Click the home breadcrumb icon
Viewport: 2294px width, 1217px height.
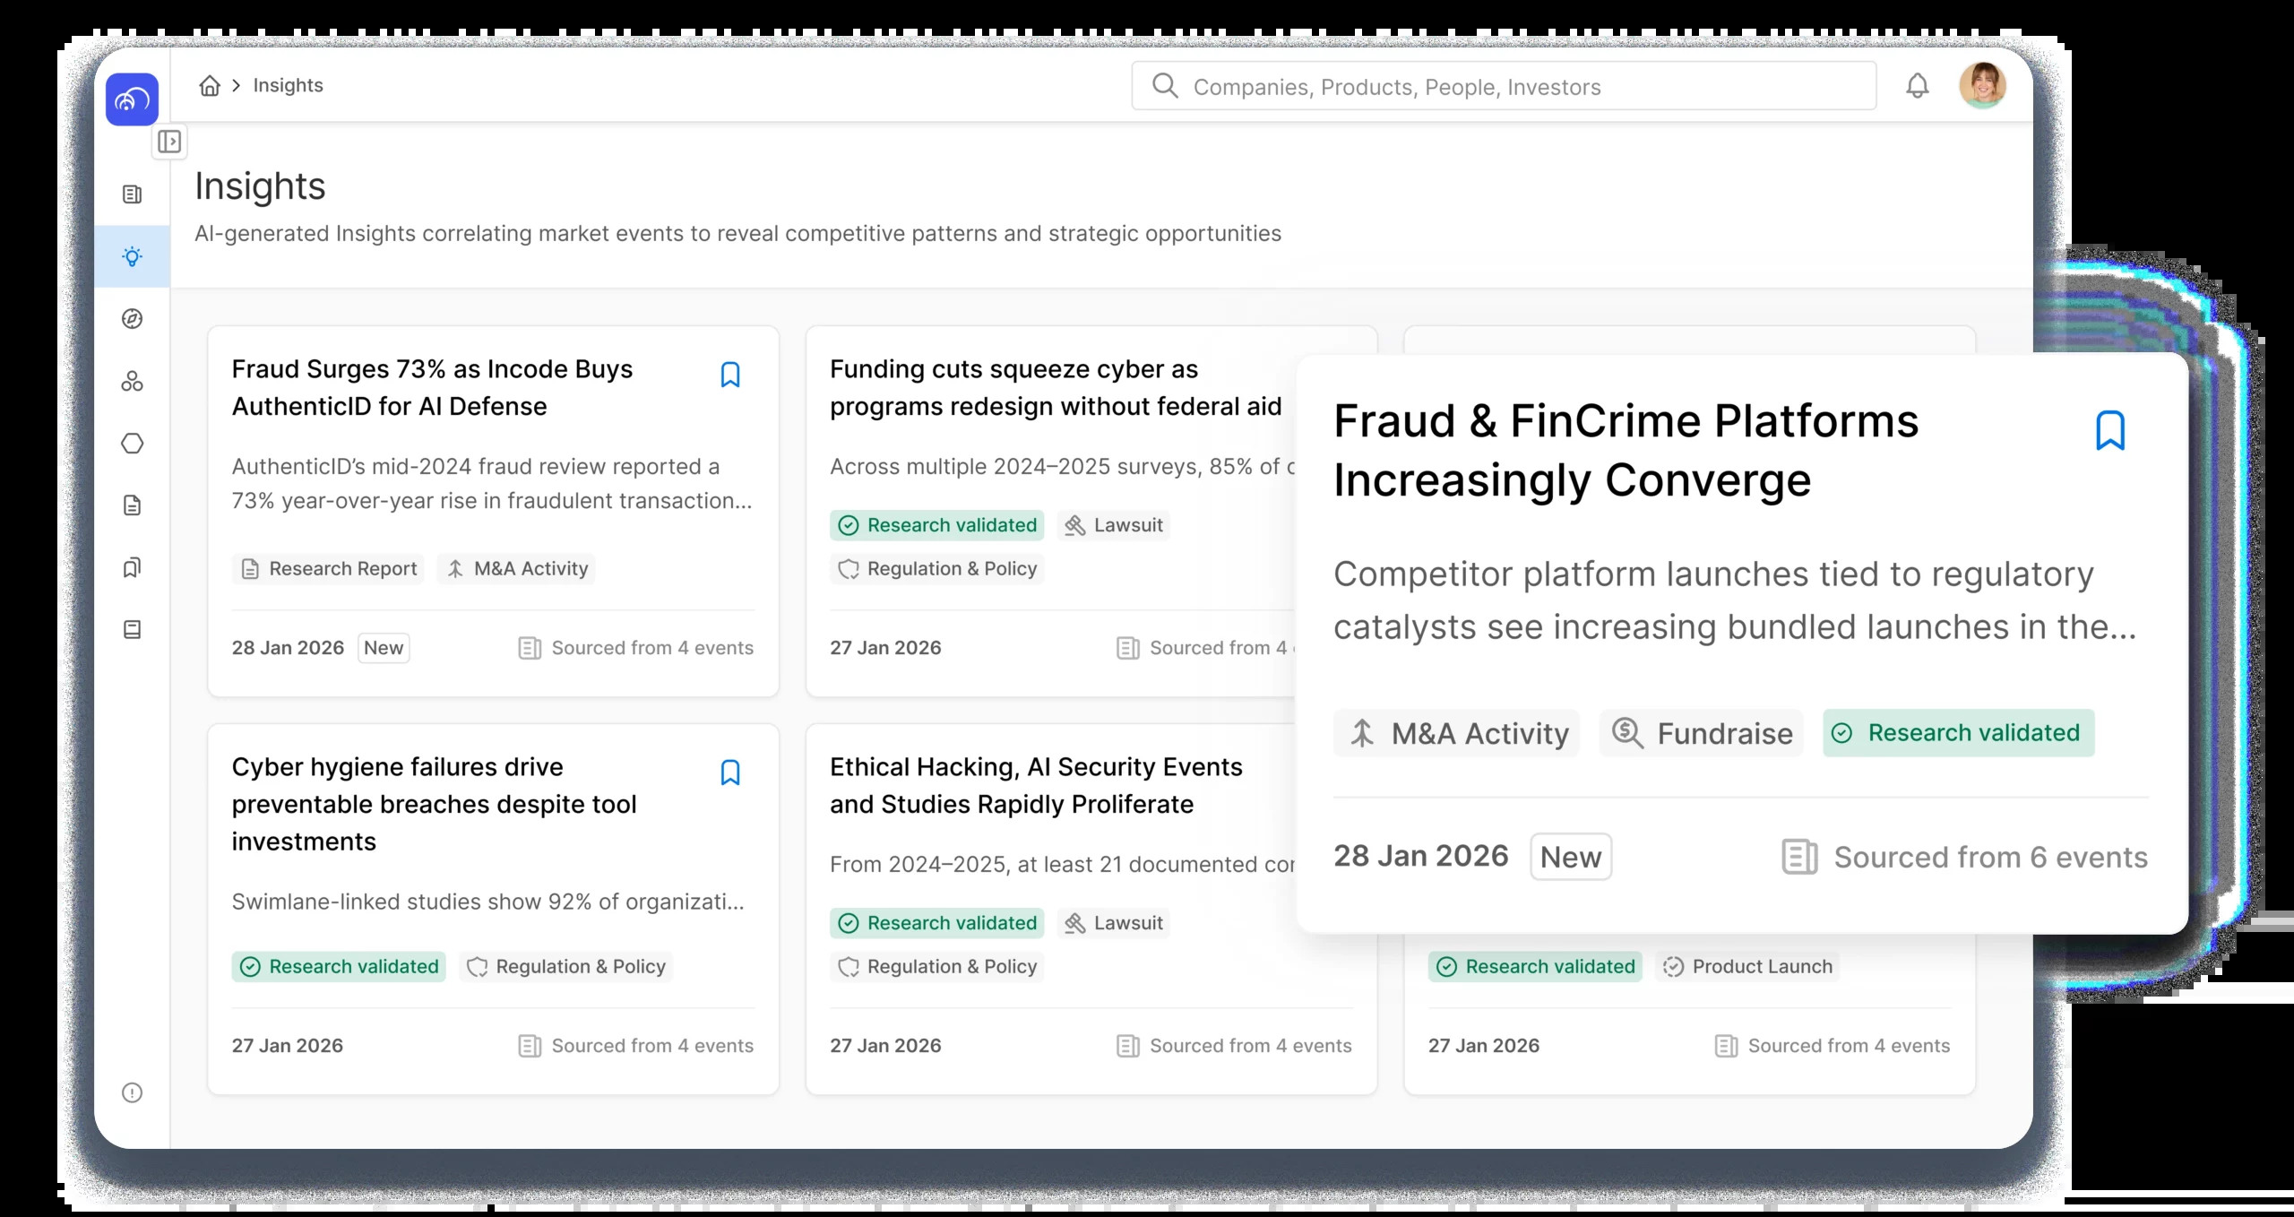210,85
